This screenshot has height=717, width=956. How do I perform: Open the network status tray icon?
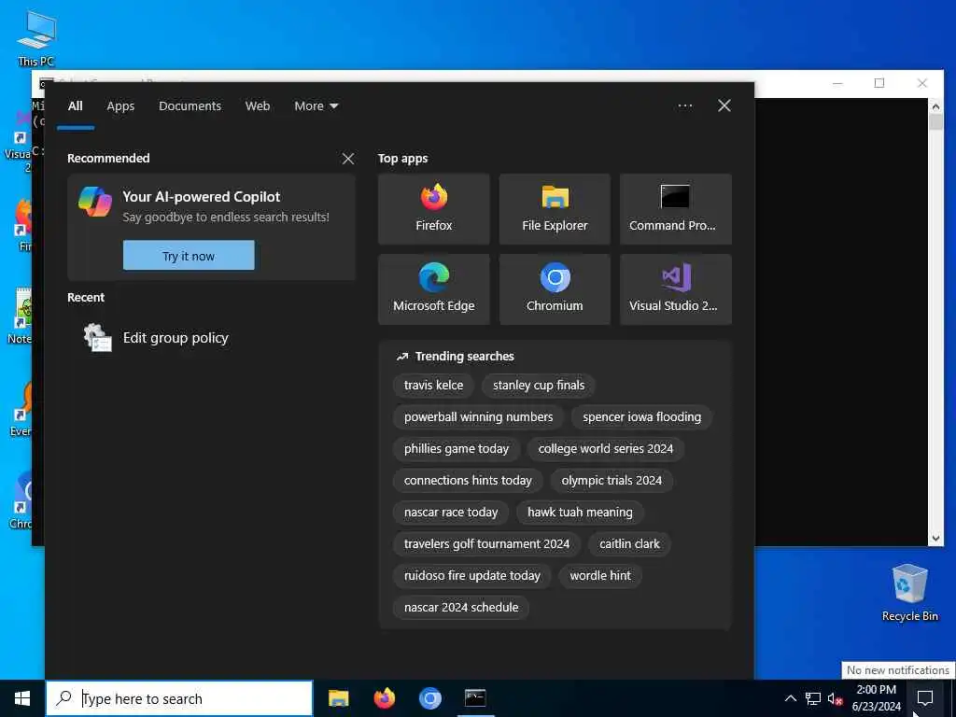click(x=813, y=698)
